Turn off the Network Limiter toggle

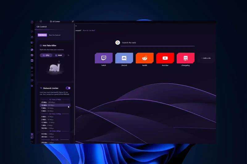tap(68, 88)
